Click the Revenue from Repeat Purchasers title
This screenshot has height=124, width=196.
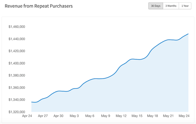coord(39,6)
